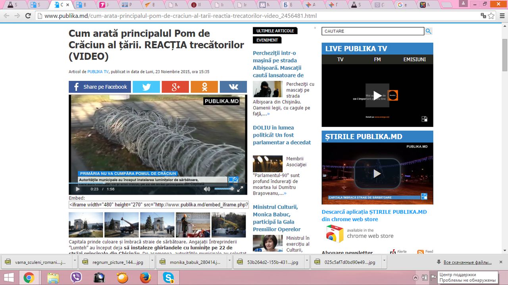
Task: Click the Monica Babuc portrait thumbnail
Action: coord(267,243)
